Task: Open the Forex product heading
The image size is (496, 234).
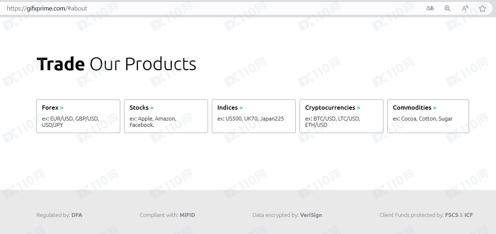Action: click(50, 108)
